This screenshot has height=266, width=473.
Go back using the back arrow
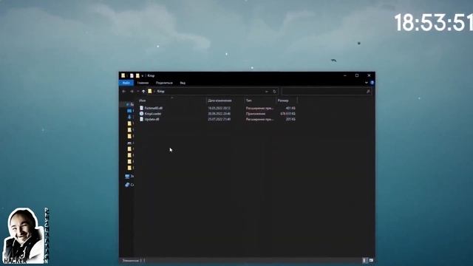(124, 92)
